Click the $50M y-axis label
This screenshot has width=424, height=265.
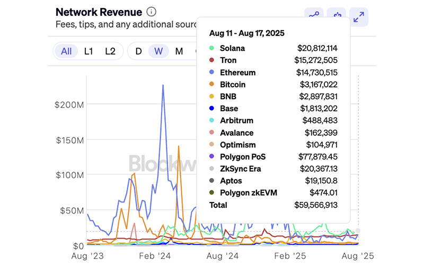coord(72,210)
